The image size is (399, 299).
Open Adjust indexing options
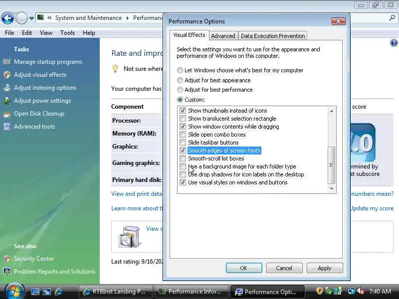[45, 88]
